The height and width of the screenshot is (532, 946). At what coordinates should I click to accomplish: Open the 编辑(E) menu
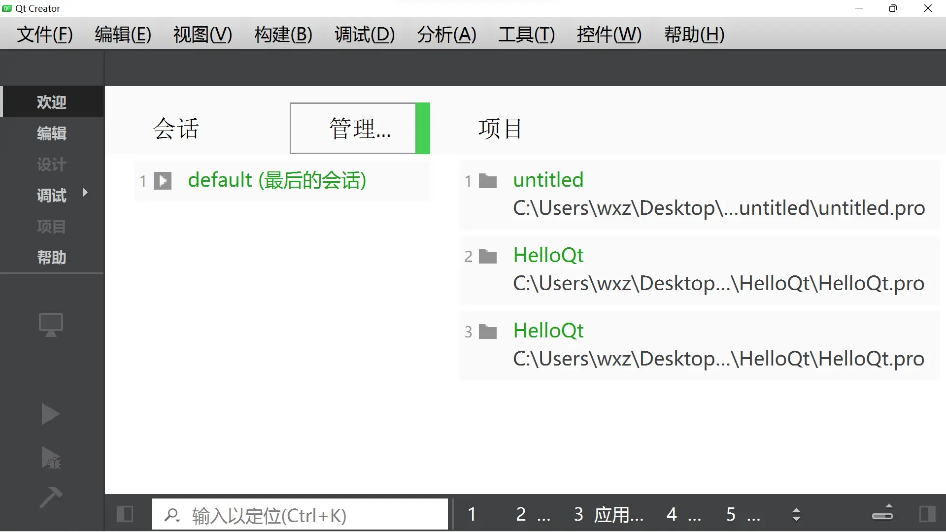(x=123, y=34)
